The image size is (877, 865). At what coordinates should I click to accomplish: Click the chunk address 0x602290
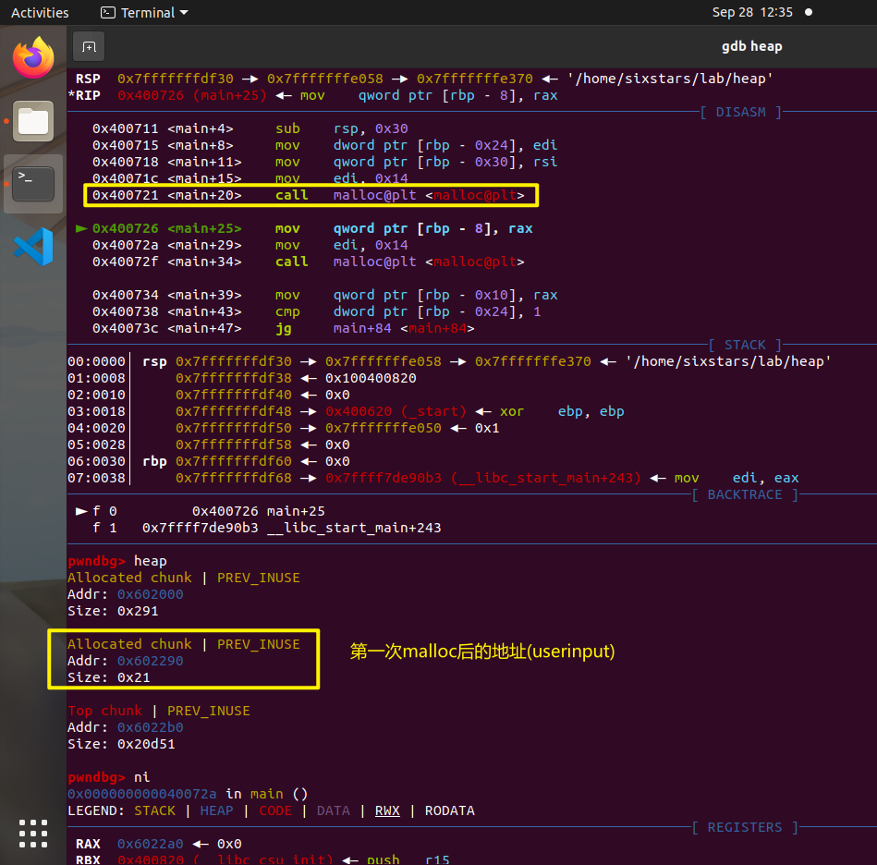coord(151,662)
